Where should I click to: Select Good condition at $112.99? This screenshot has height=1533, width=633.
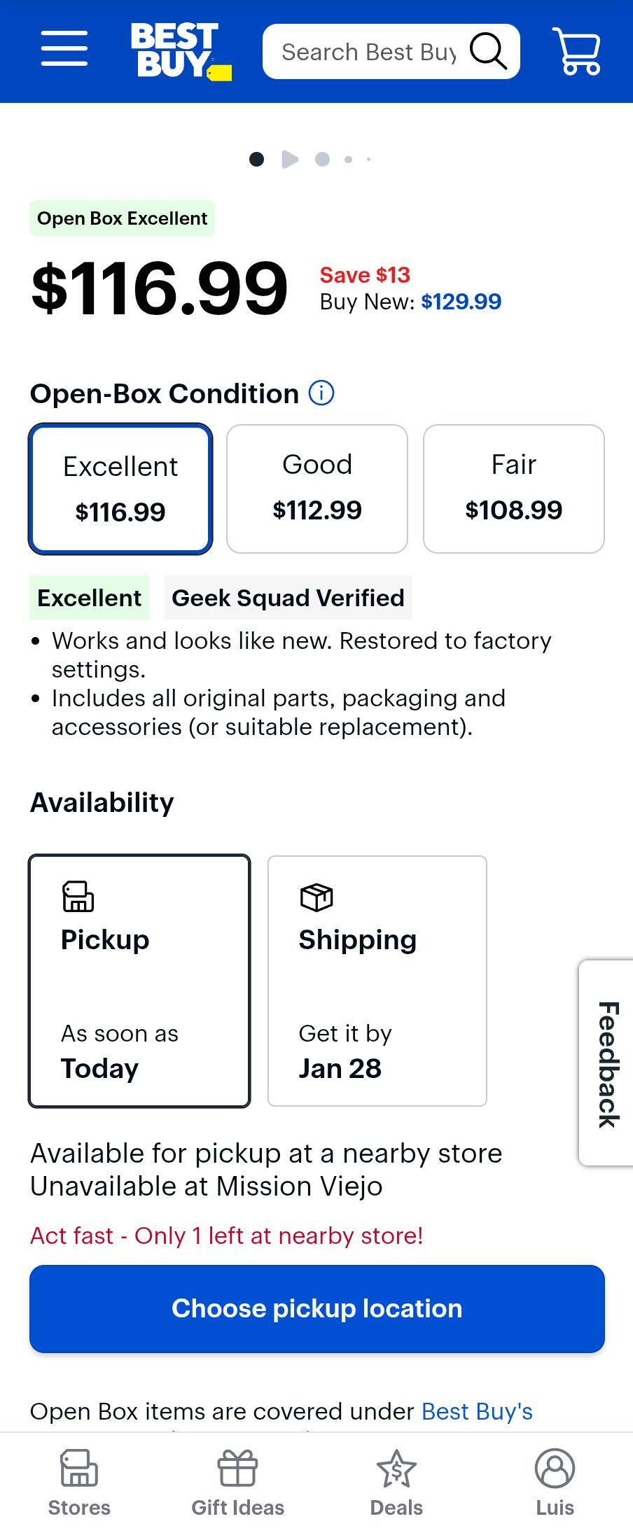point(317,489)
